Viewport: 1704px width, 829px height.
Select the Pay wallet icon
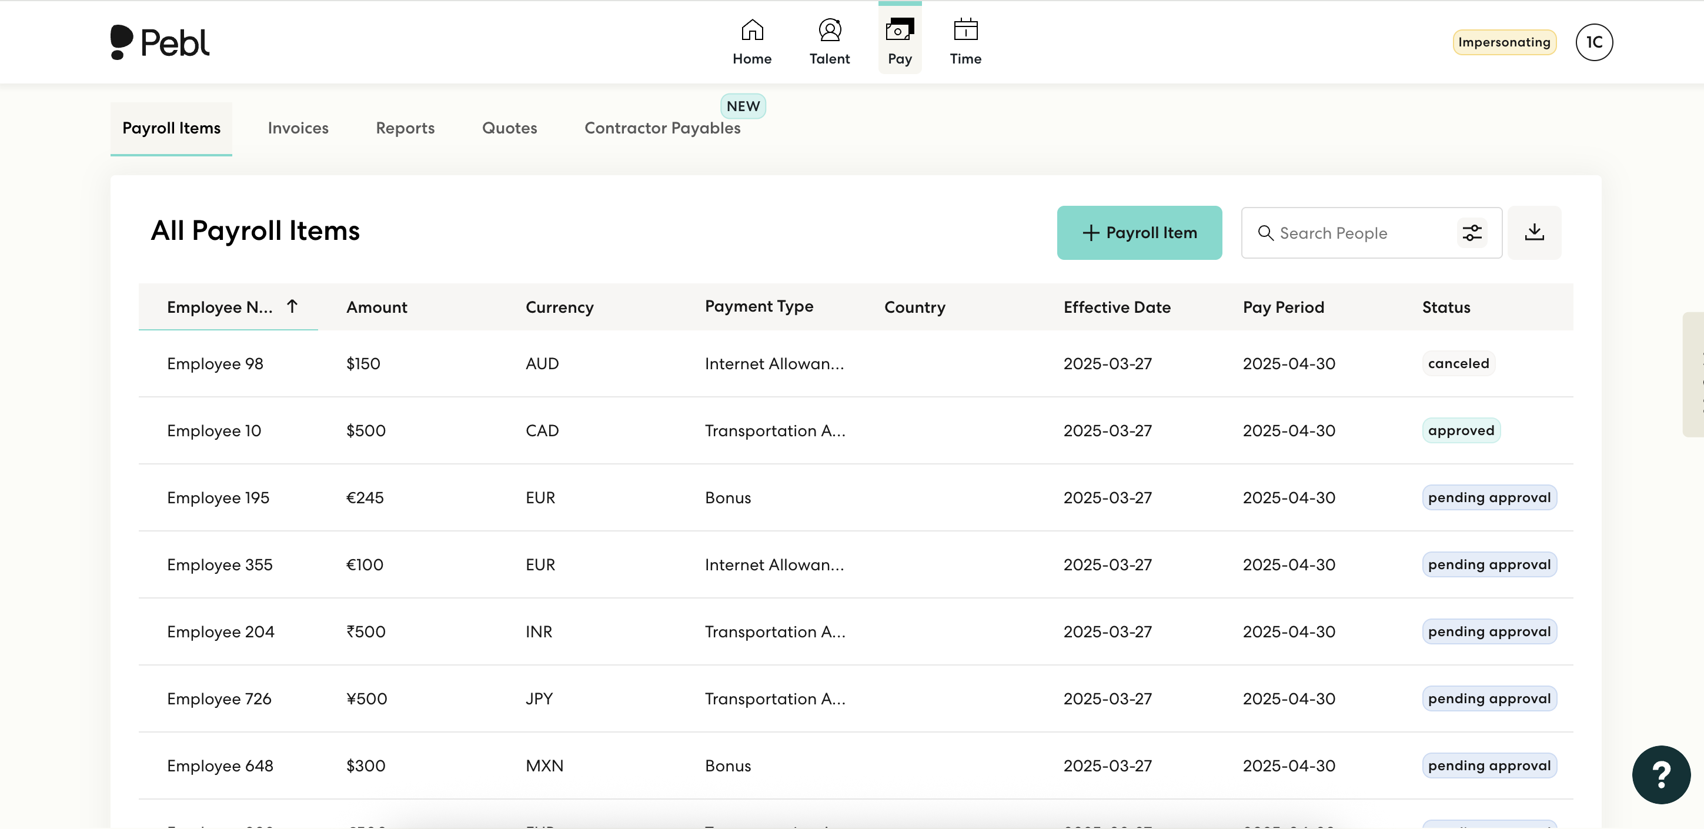point(899,31)
